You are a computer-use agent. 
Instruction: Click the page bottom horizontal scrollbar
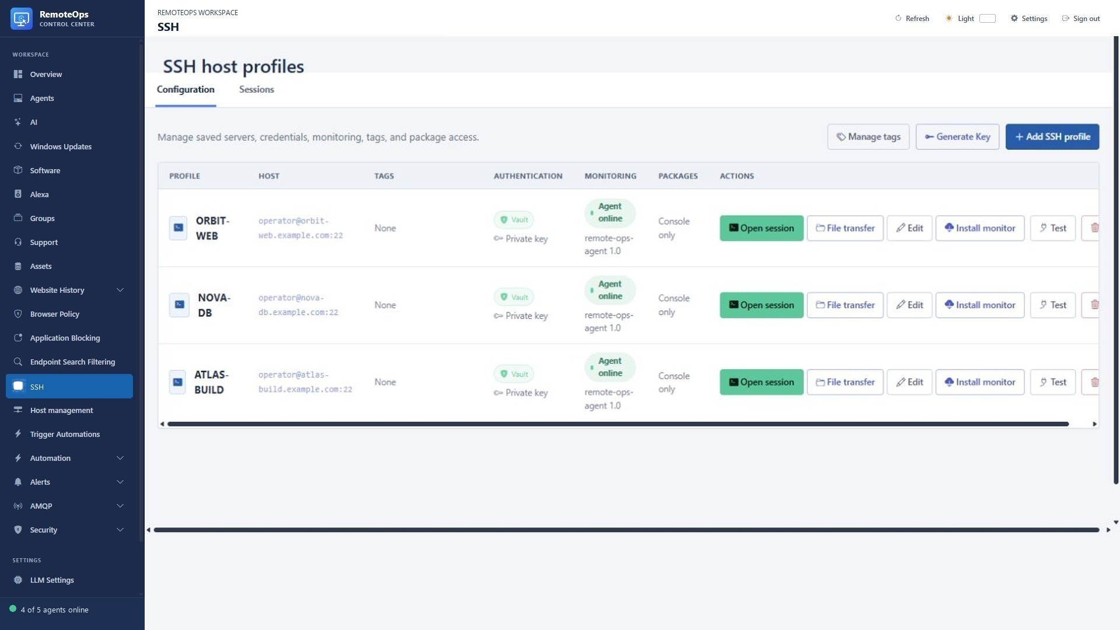click(626, 530)
